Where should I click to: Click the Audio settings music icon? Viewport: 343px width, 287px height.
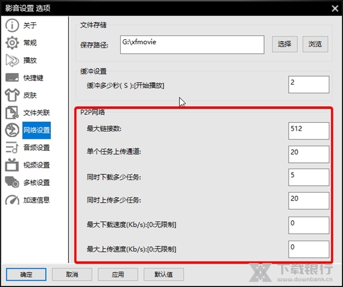click(x=12, y=148)
